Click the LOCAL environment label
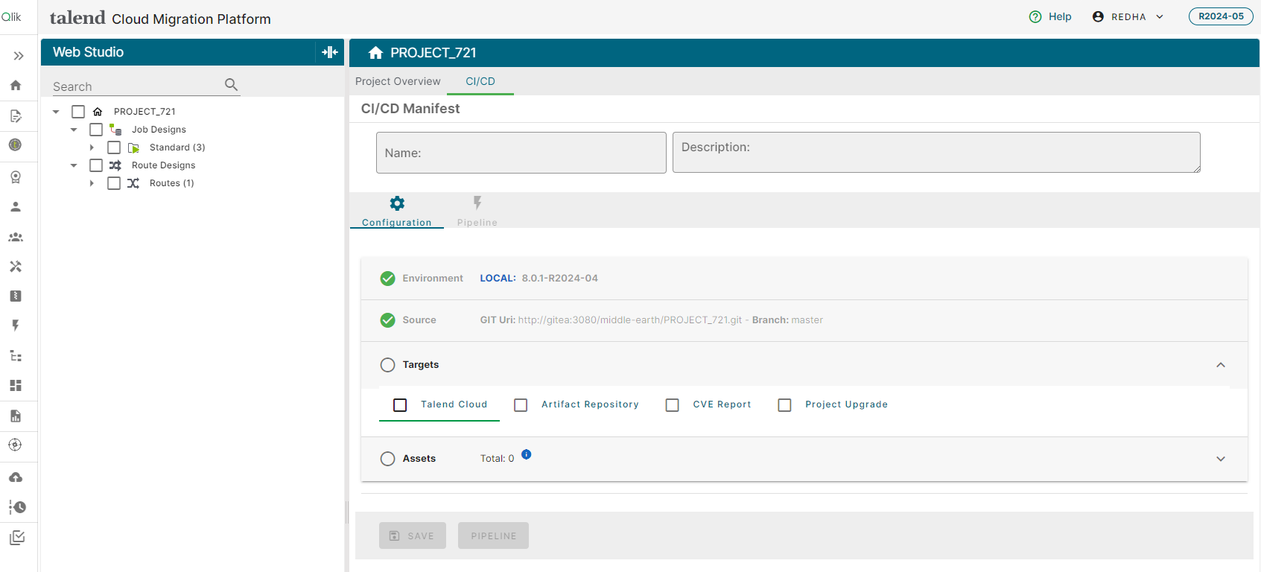1261x572 pixels. point(498,279)
